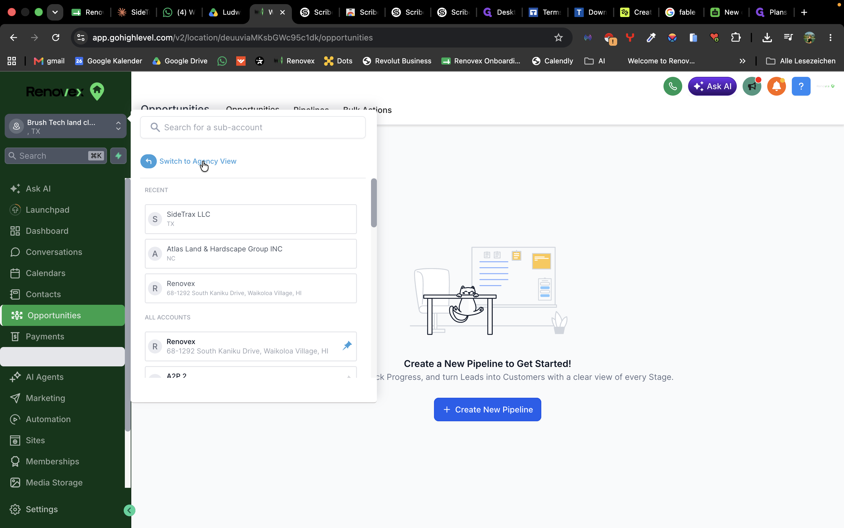Screen dimensions: 844x528
Task: Open Revolut Business bookmark
Action: tap(397, 61)
